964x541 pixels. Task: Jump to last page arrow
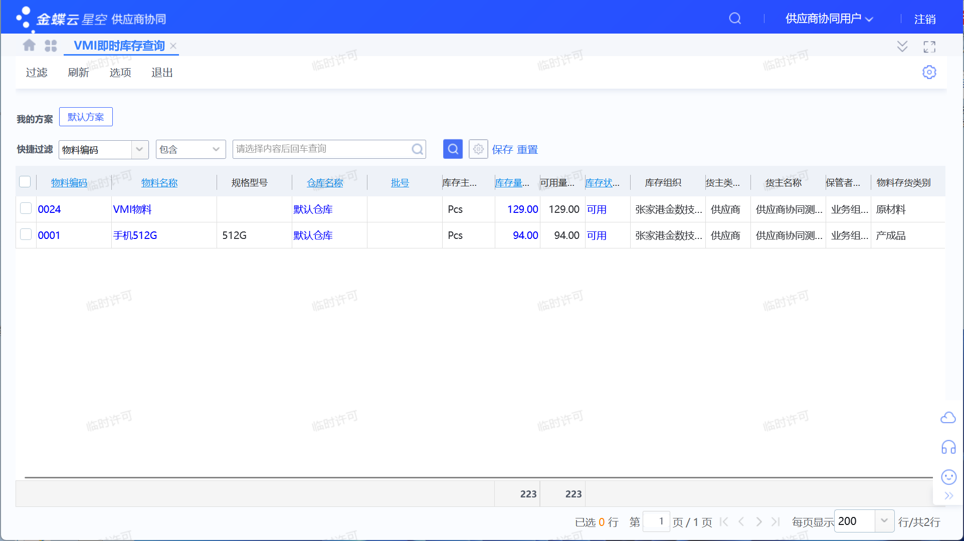(776, 522)
